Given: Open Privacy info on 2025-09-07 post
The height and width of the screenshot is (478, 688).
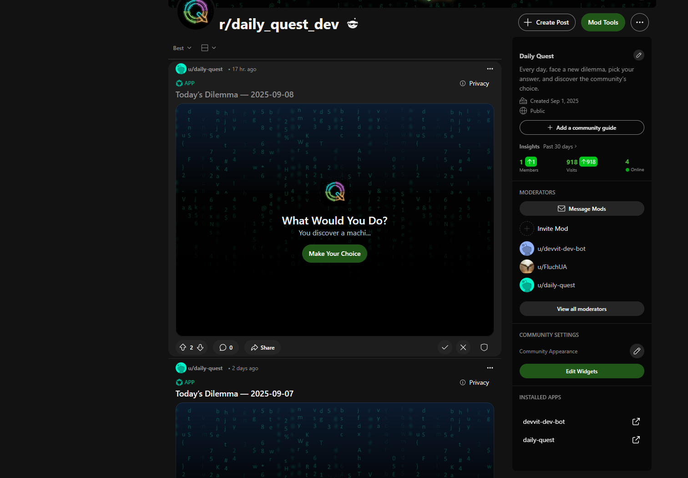Looking at the screenshot, I should pos(475,382).
